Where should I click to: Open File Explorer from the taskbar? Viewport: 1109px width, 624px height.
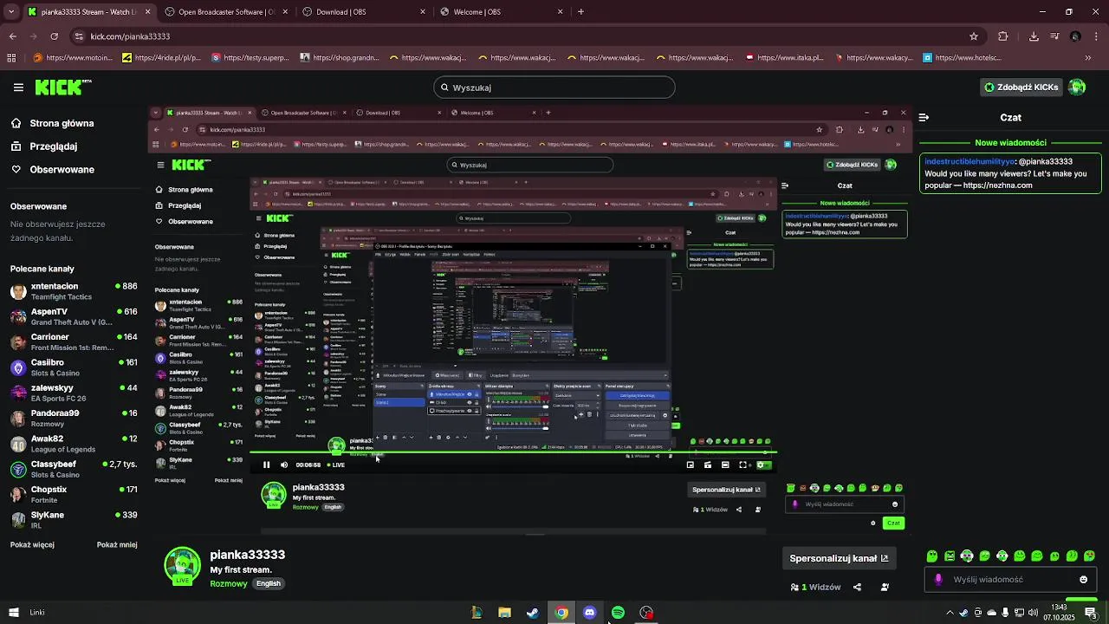pos(504,613)
